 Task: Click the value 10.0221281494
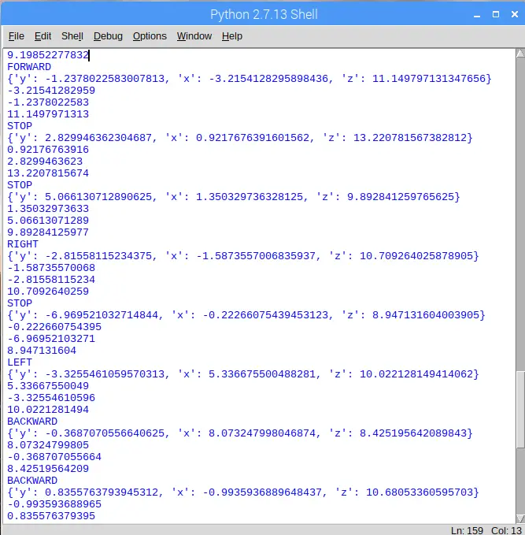48,410
